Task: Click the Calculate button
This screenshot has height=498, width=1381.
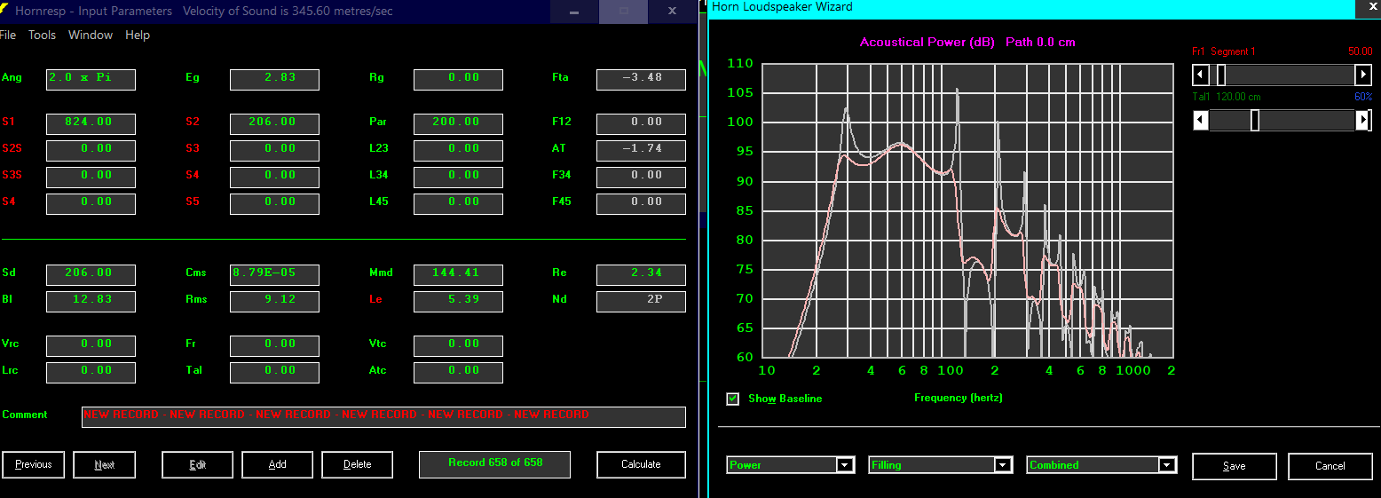Action: tap(641, 464)
